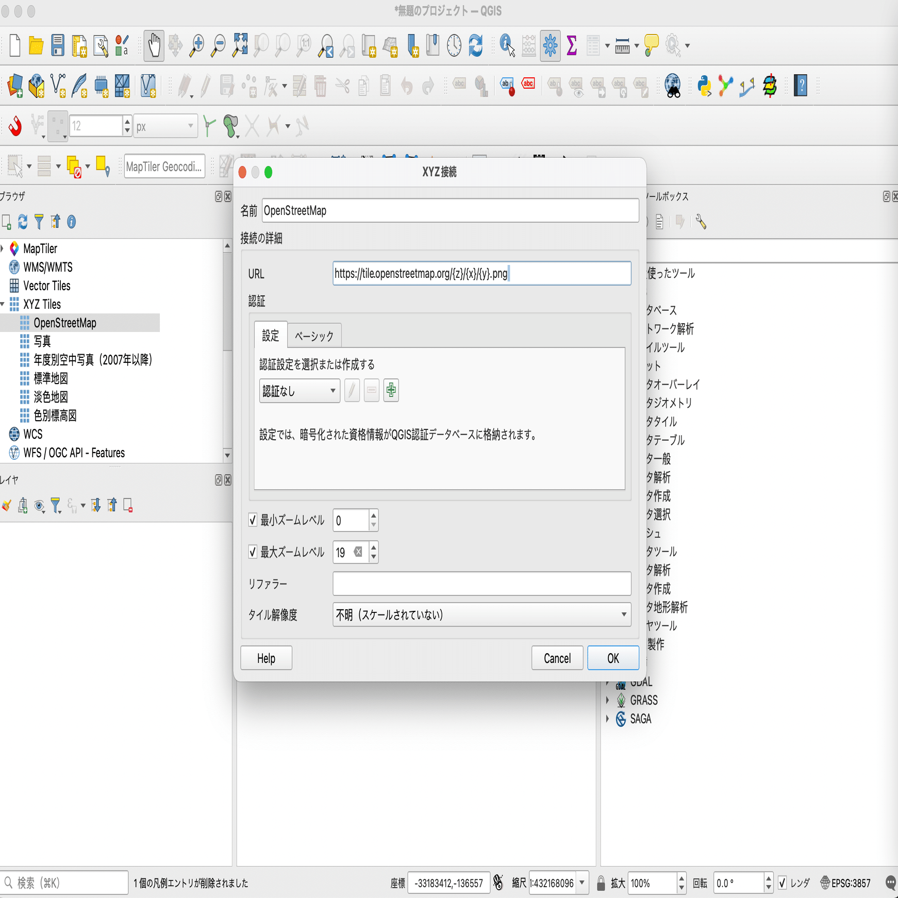Open the Processing Toolbox gear icon
898x898 pixels.
pyautogui.click(x=550, y=45)
